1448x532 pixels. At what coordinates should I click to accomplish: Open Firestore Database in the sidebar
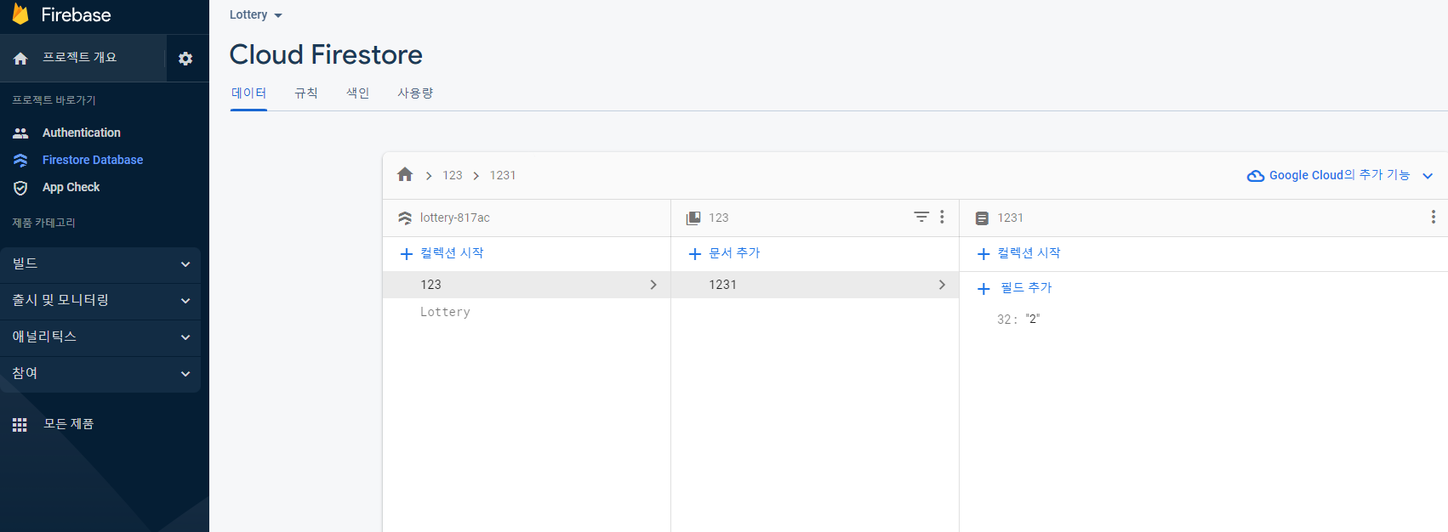[93, 160]
